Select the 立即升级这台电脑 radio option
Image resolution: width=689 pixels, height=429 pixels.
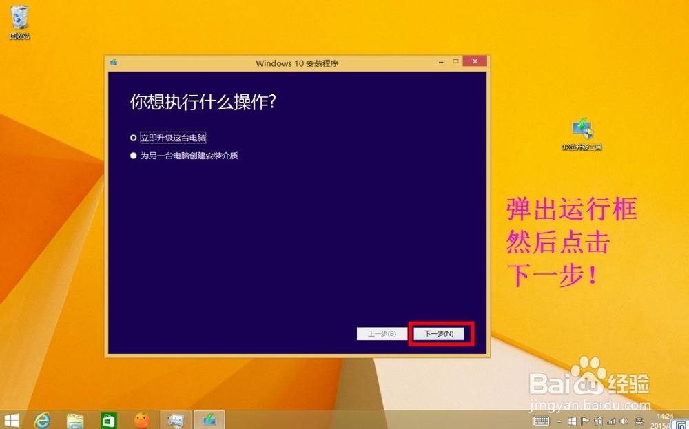click(168, 138)
